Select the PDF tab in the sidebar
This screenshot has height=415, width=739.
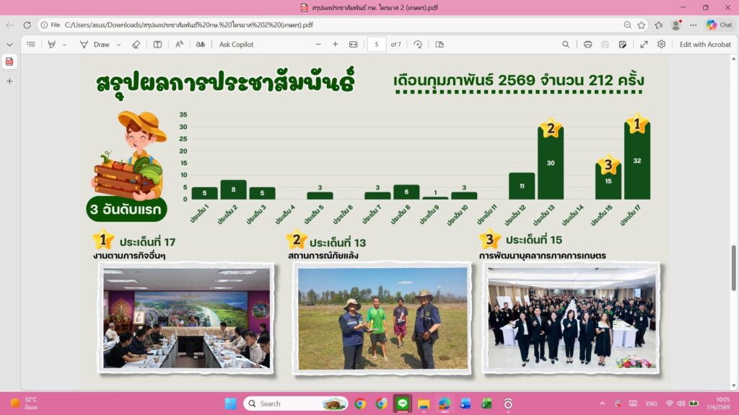(x=9, y=62)
